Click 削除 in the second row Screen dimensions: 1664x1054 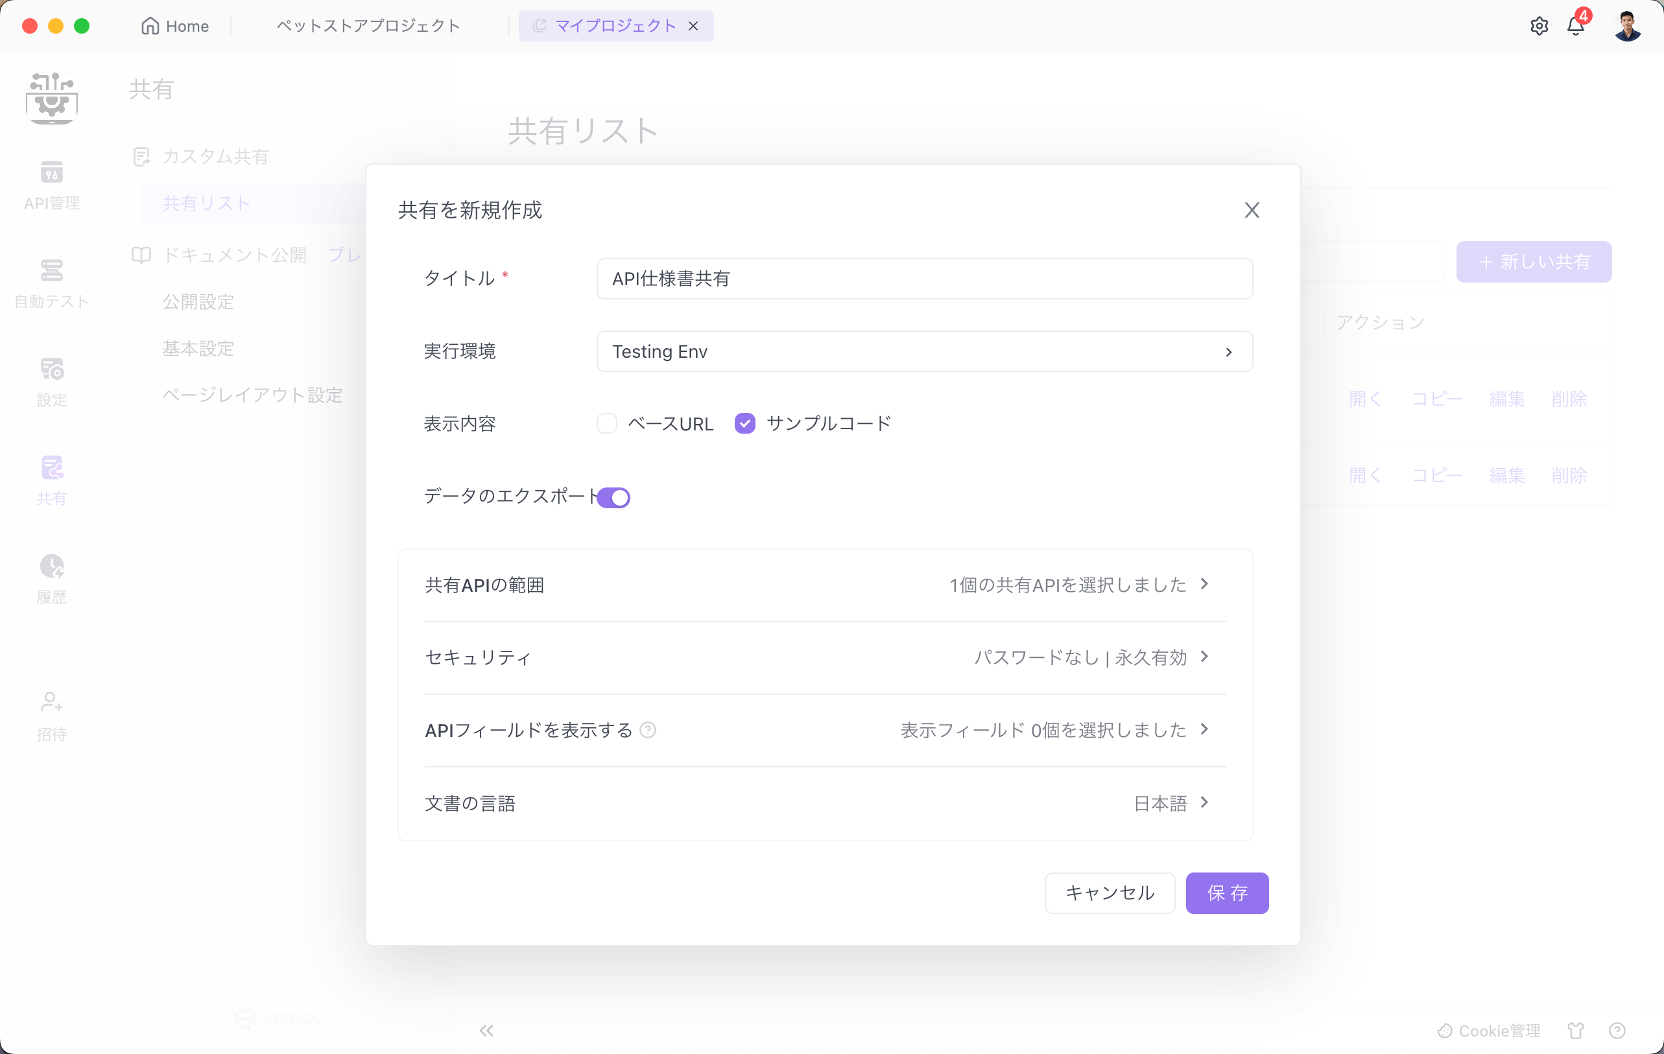coord(1569,475)
